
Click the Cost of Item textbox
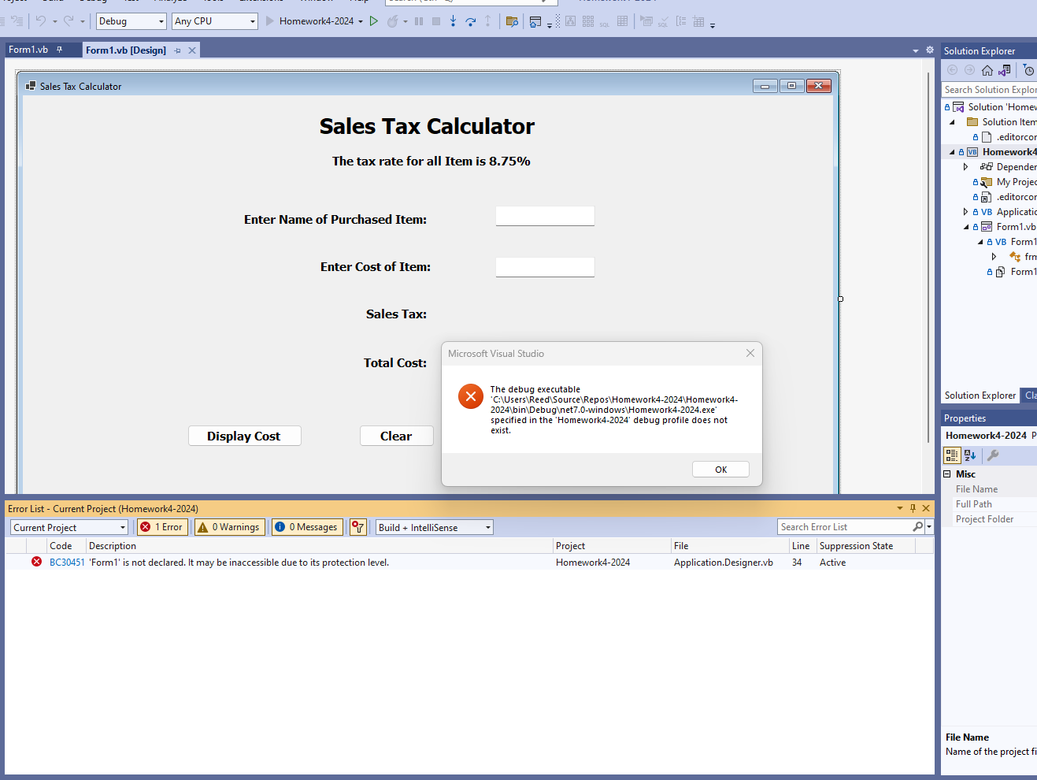point(545,267)
